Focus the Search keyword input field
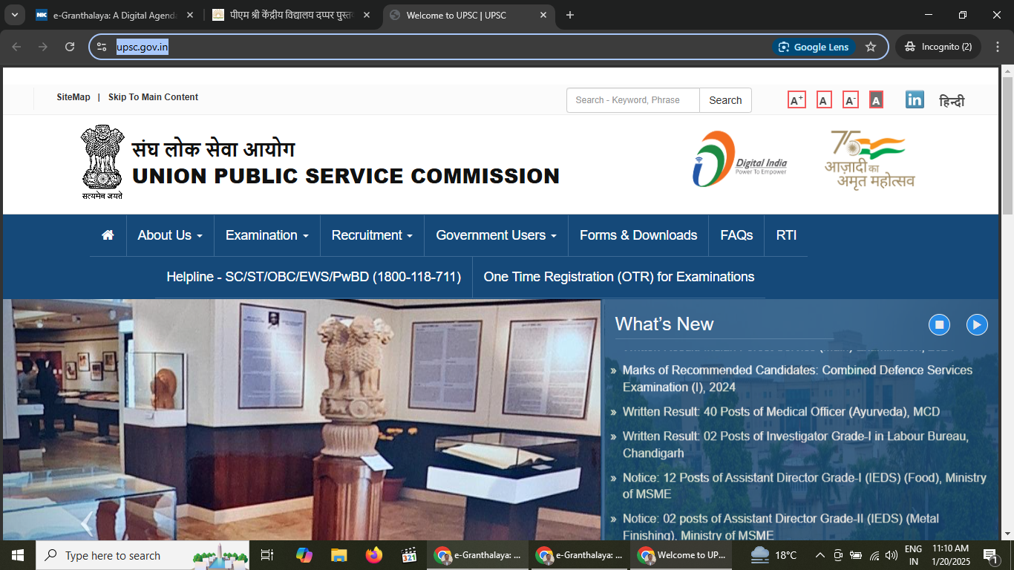Image resolution: width=1014 pixels, height=570 pixels. tap(633, 100)
